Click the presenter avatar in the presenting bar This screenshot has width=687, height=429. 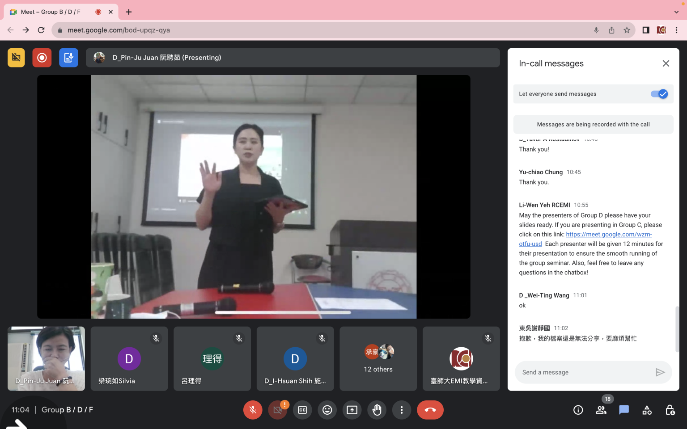[99, 58]
